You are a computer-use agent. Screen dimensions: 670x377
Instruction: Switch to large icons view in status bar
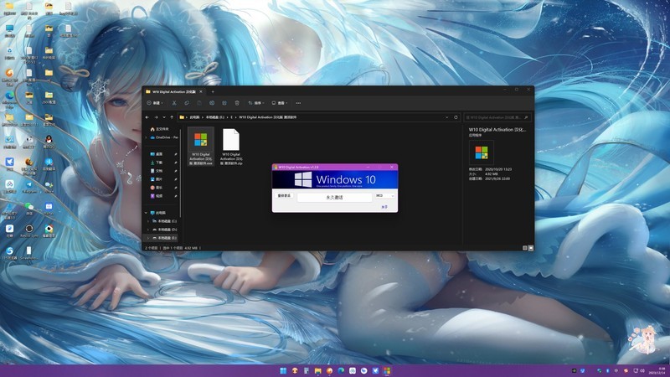click(531, 248)
